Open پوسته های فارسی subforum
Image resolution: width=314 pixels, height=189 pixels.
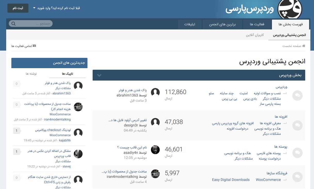(x=269, y=153)
